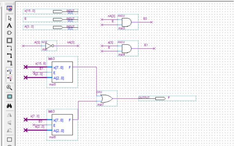This screenshot has width=234, height=146.
Task: Choose the Text tool (letter A)
Action: pyautogui.click(x=9, y=26)
